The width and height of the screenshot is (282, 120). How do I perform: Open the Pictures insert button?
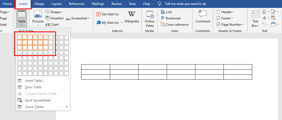38,18
